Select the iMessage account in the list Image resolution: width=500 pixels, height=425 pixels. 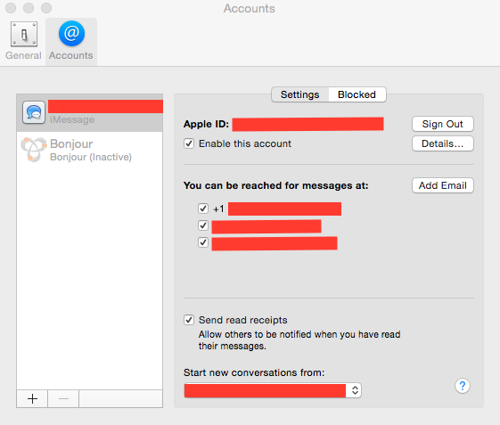(x=90, y=113)
